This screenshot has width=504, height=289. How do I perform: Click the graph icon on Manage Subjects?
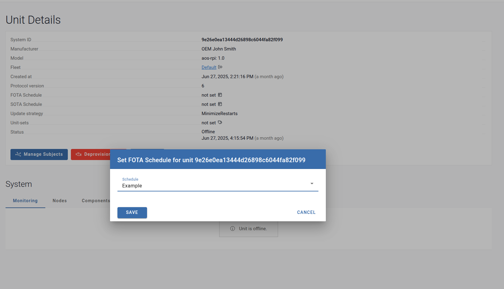point(18,154)
